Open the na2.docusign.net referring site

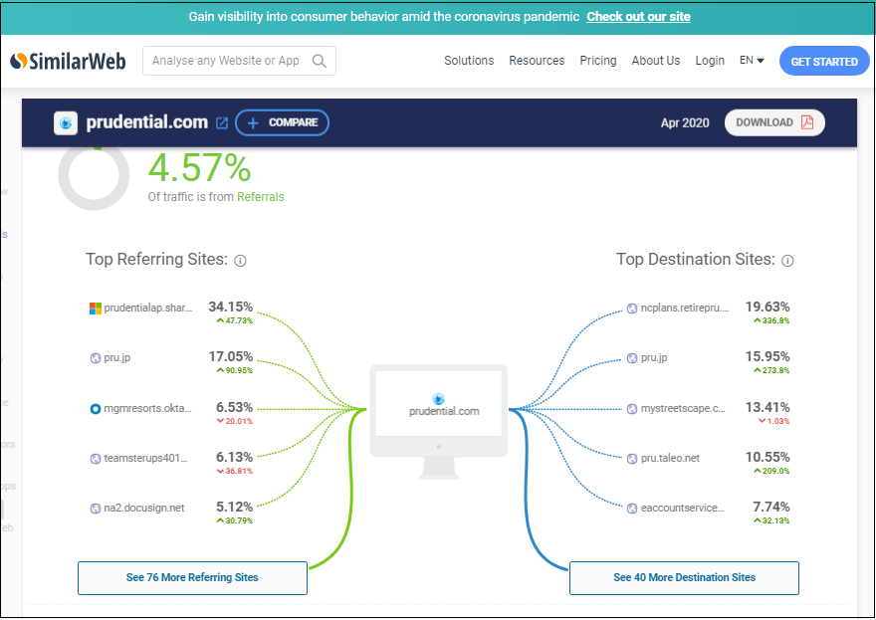(x=144, y=508)
